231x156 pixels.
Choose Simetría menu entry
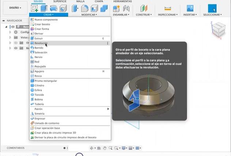pyautogui.click(x=70, y=113)
